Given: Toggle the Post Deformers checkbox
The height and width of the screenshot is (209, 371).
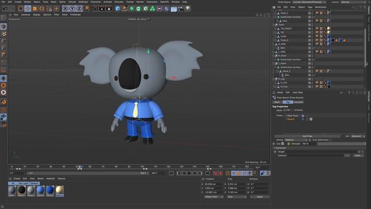Looking at the screenshot, I should click(x=330, y=140).
